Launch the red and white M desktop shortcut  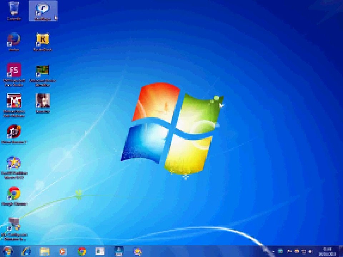pos(14,105)
